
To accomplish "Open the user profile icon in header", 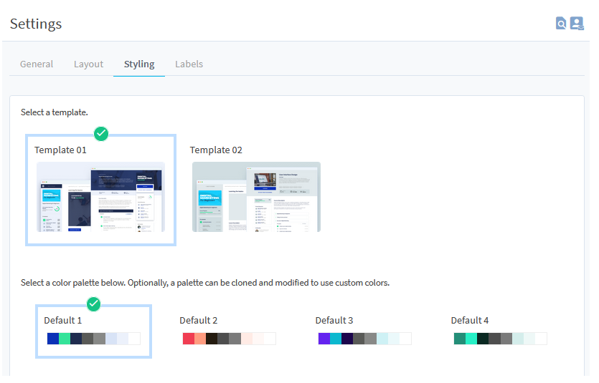I will click(577, 23).
